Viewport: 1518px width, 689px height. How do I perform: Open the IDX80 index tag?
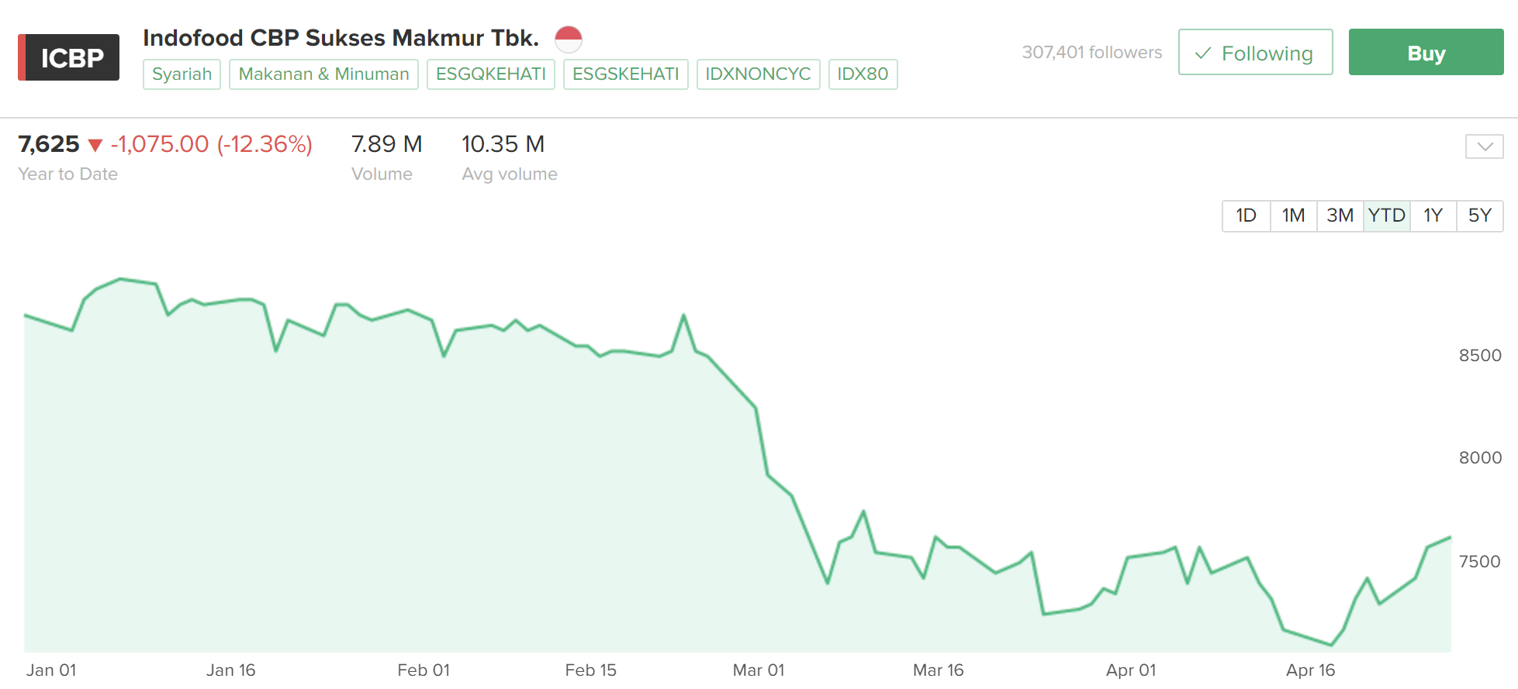[863, 74]
